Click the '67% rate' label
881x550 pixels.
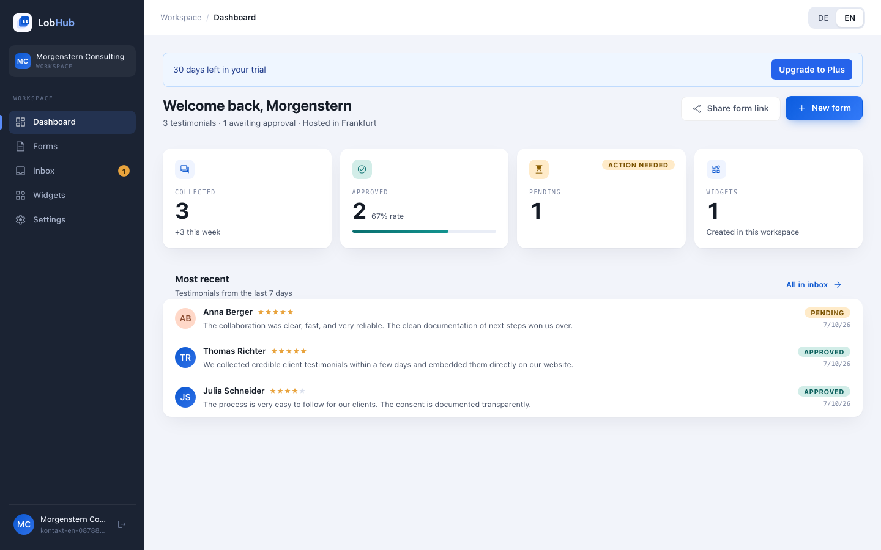[x=387, y=216]
